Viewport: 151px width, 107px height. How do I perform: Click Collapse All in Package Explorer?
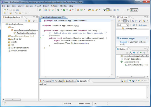pyautogui.click(x=26, y=21)
